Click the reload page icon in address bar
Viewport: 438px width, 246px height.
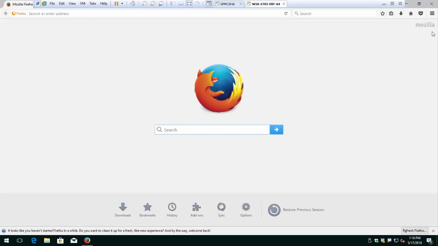click(x=286, y=14)
